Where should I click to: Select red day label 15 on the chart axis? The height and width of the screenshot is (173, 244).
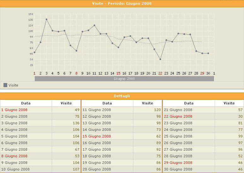[118, 73]
